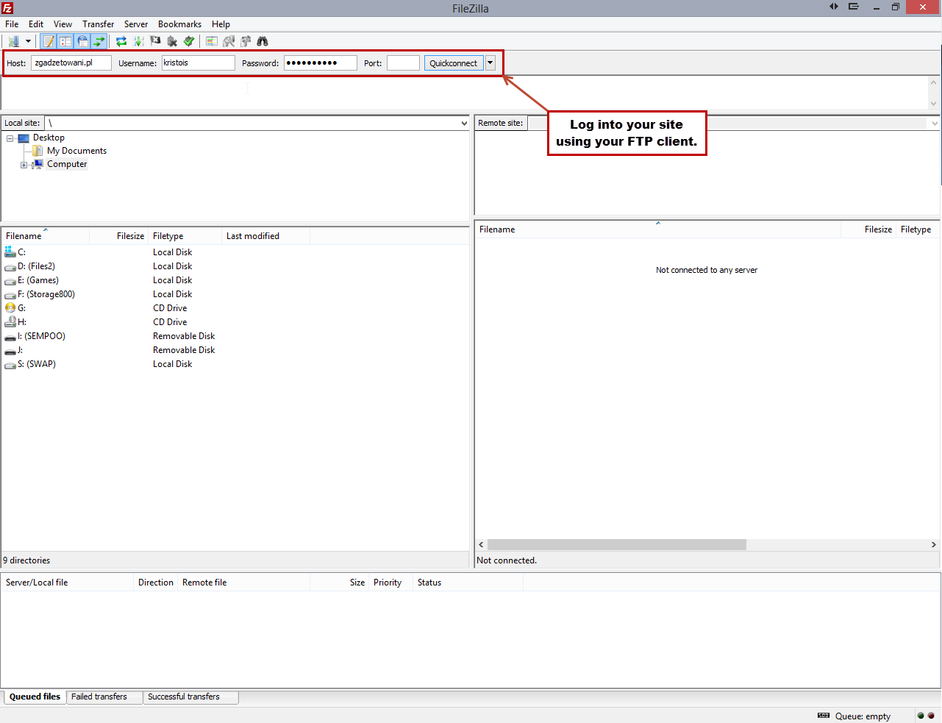Sort remote files by Filename column
The height and width of the screenshot is (723, 942).
pyautogui.click(x=658, y=229)
